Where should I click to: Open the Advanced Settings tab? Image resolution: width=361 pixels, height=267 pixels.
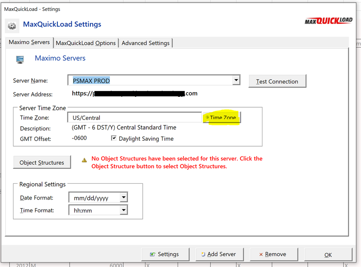[145, 43]
